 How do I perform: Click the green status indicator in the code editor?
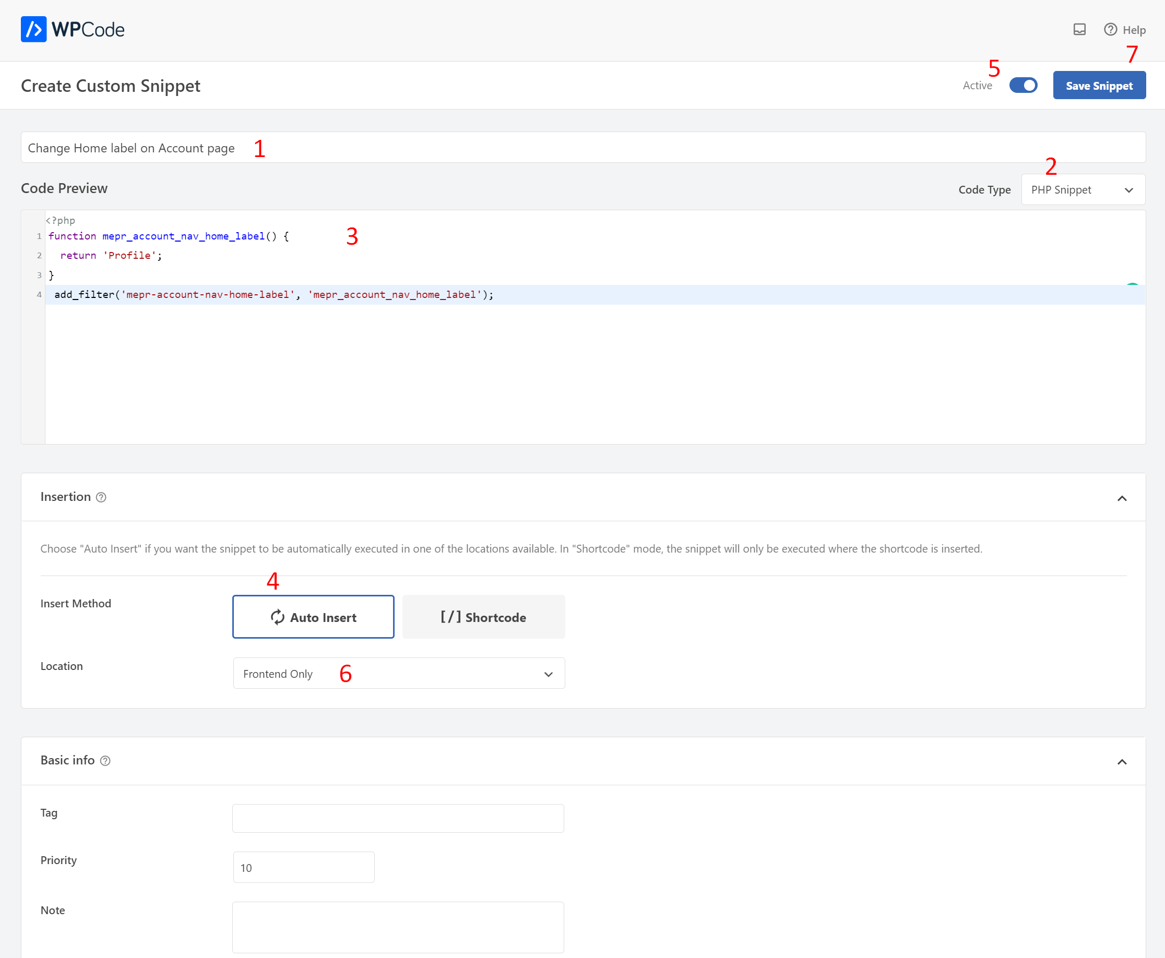pos(1132,285)
